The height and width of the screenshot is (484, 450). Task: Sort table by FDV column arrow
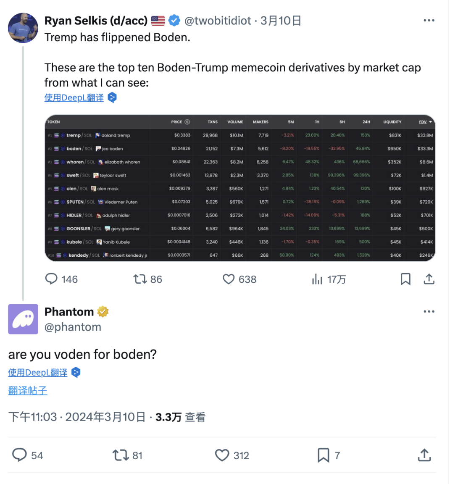pyautogui.click(x=430, y=122)
